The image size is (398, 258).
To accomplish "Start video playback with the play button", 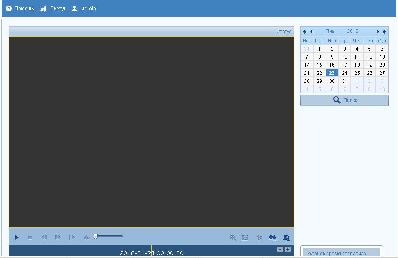I will coord(17,237).
